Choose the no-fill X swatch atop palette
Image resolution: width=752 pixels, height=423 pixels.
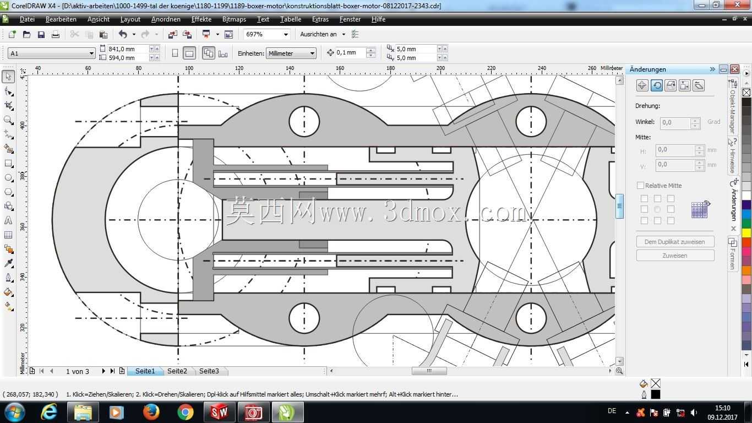click(746, 93)
